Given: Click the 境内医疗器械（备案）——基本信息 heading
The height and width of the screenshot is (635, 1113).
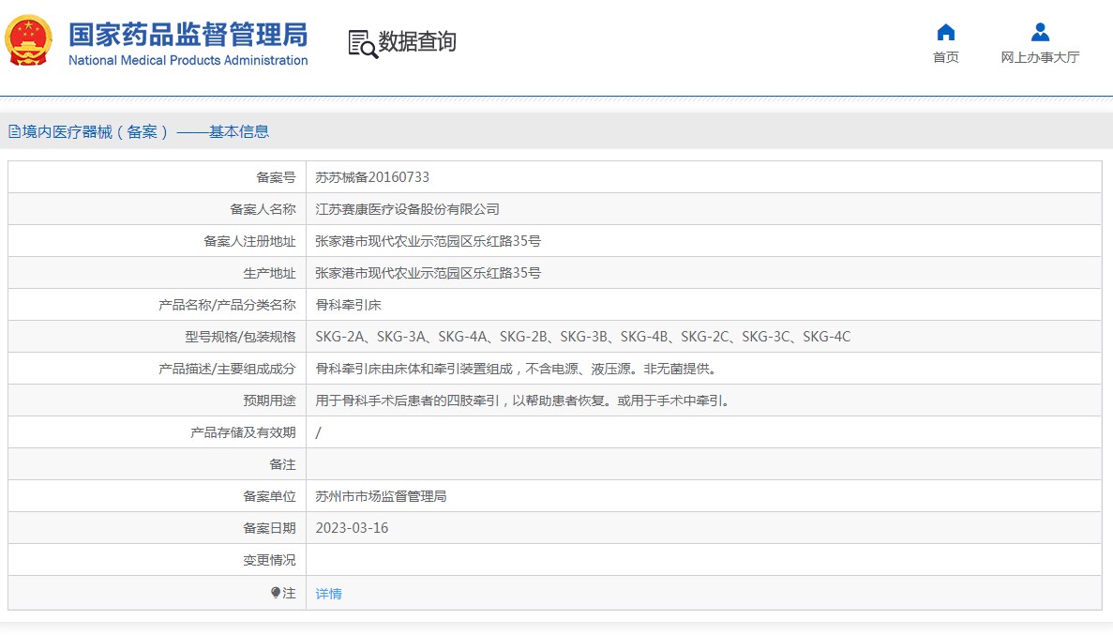Looking at the screenshot, I should click(x=145, y=131).
